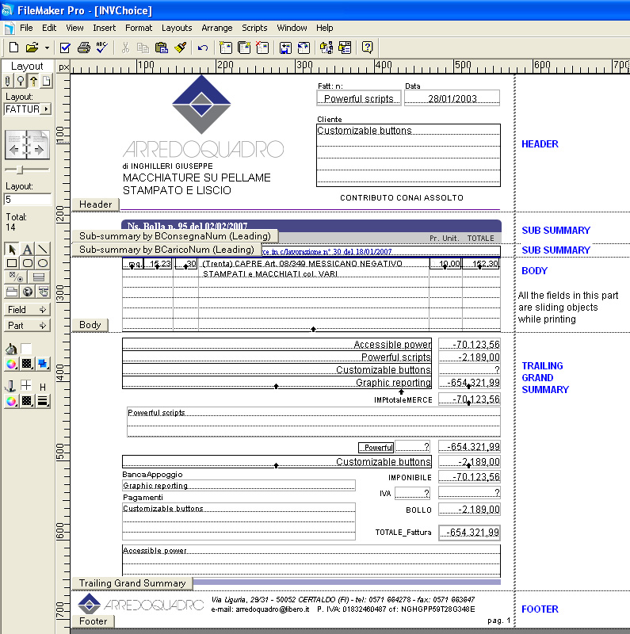Open the View menu

(74, 28)
